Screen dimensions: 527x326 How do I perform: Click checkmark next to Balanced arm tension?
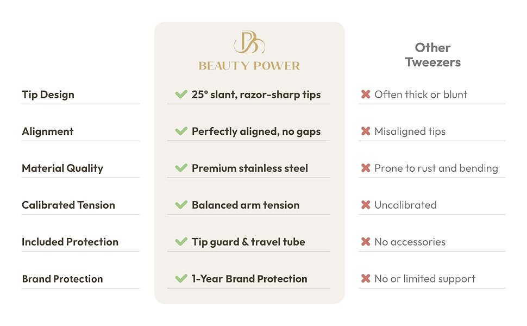(x=181, y=205)
